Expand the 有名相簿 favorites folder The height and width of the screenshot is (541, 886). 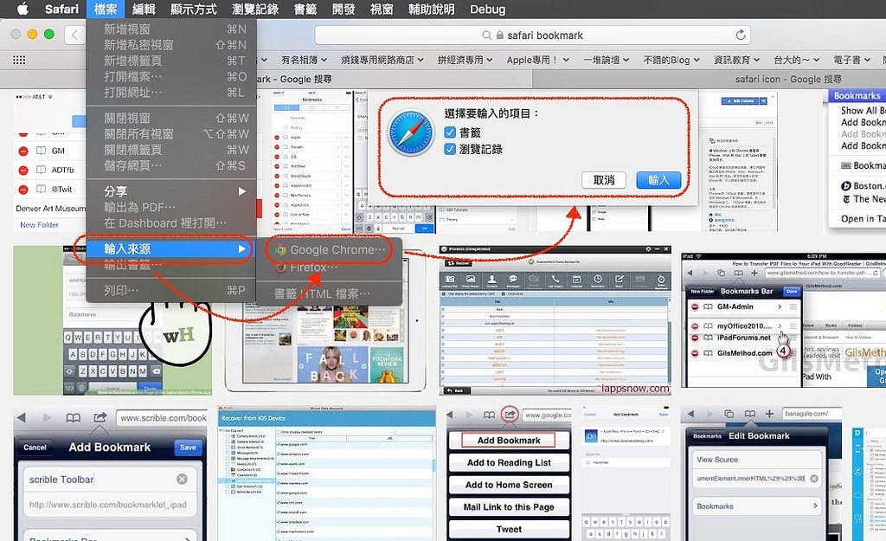click(305, 60)
